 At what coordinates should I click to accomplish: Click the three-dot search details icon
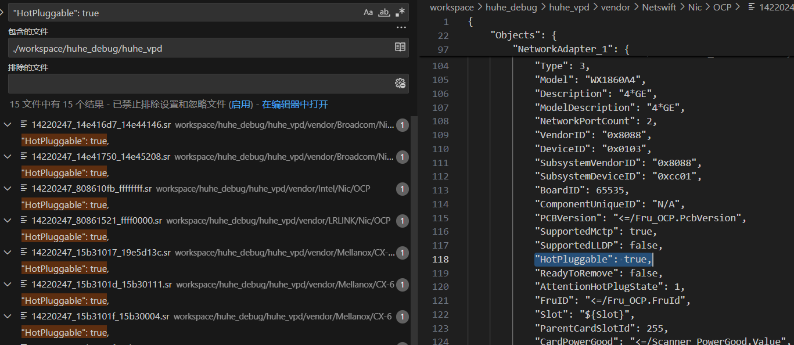(401, 27)
